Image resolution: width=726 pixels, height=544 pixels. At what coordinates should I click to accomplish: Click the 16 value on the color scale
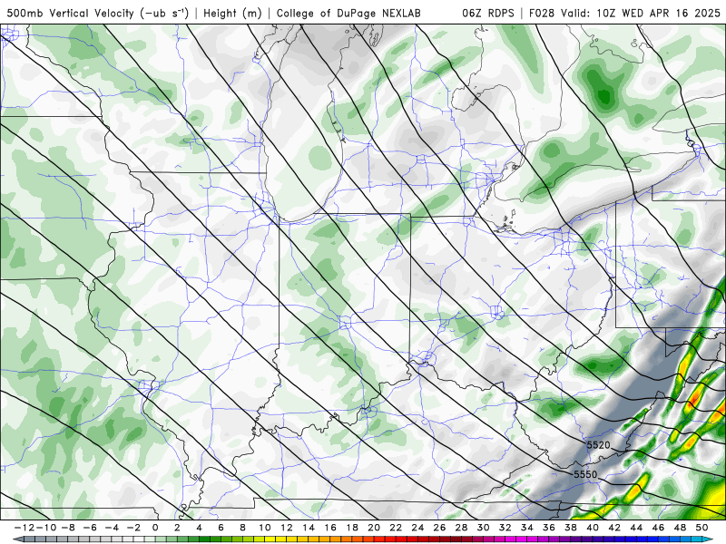coord(330,528)
